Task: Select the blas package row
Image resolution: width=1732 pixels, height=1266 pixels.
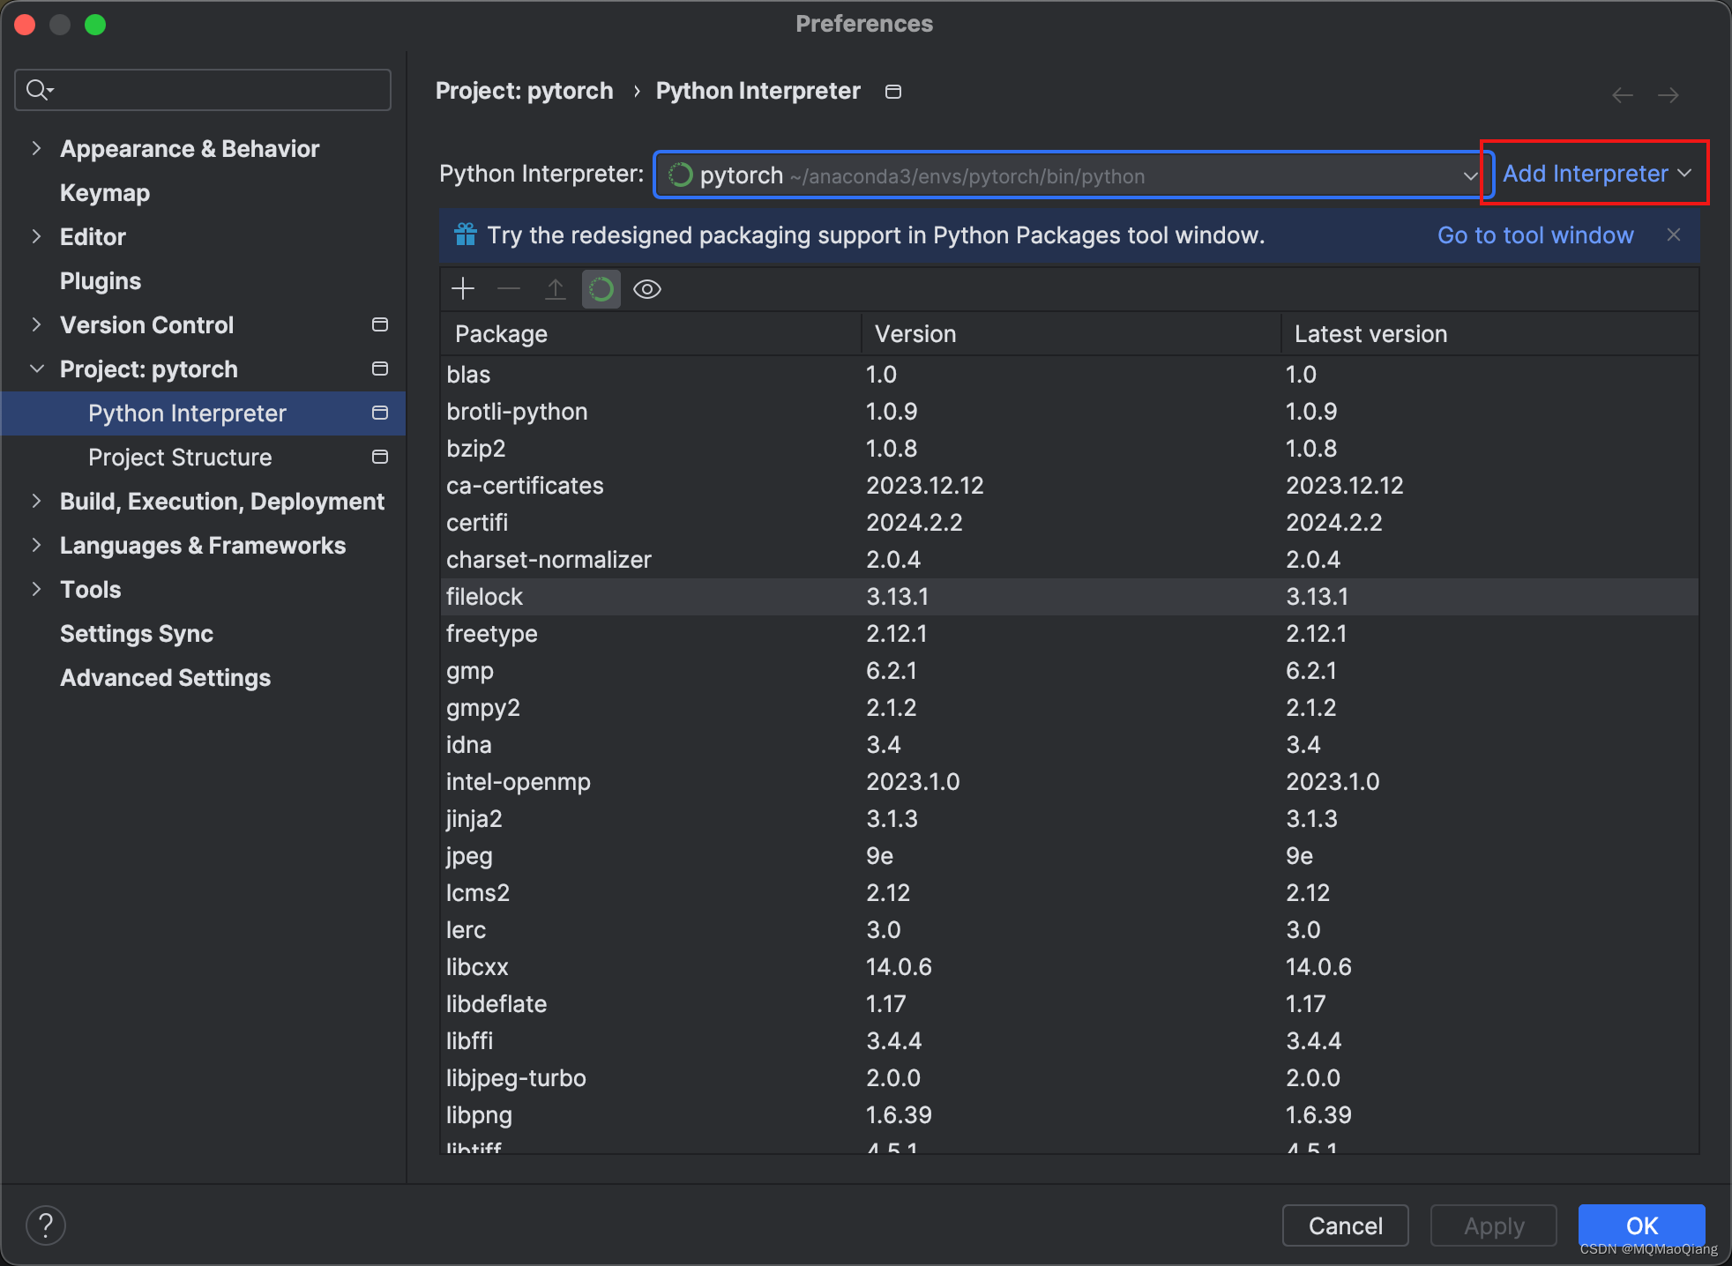Action: [1070, 375]
